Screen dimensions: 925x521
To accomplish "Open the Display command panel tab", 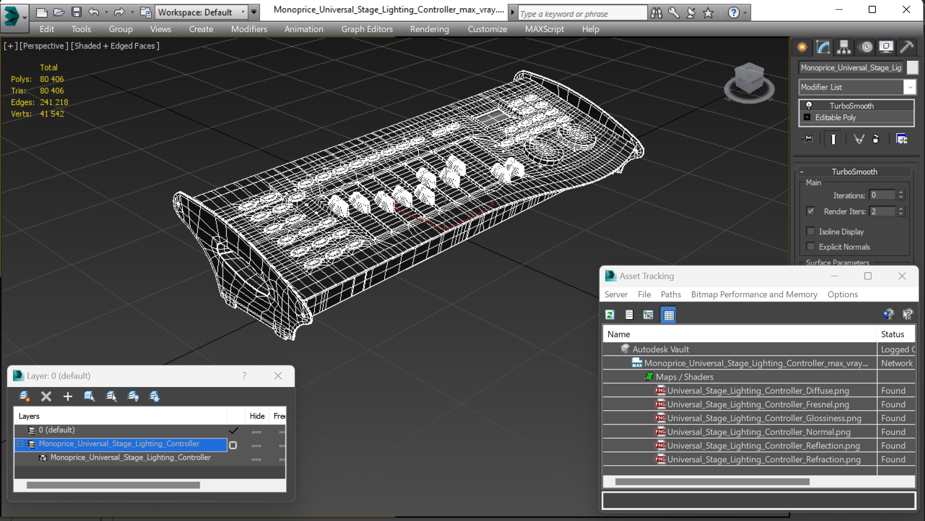I will 886,47.
